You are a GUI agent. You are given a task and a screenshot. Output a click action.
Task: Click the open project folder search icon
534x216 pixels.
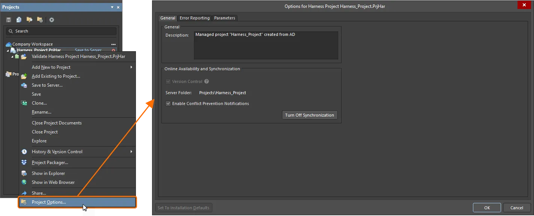[x=29, y=20]
